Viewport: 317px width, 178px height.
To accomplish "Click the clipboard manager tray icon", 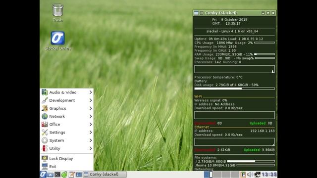I will pyautogui.click(x=243, y=175).
